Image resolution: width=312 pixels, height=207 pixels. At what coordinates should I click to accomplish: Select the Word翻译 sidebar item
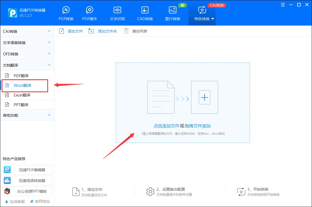point(27,85)
